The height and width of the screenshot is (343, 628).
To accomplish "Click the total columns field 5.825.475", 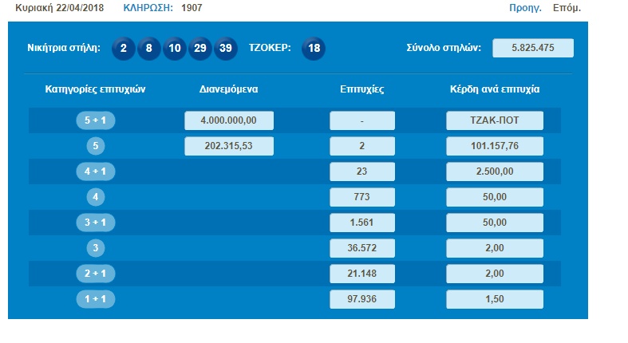I will 532,48.
